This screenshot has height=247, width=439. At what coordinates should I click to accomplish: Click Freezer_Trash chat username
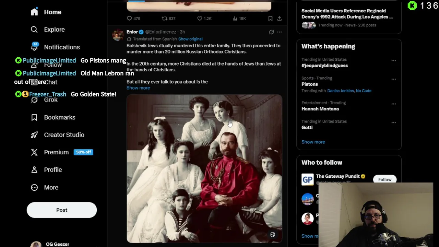coord(48,94)
